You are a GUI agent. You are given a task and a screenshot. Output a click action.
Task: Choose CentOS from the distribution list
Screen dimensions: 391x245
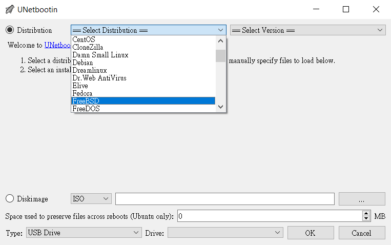143,39
